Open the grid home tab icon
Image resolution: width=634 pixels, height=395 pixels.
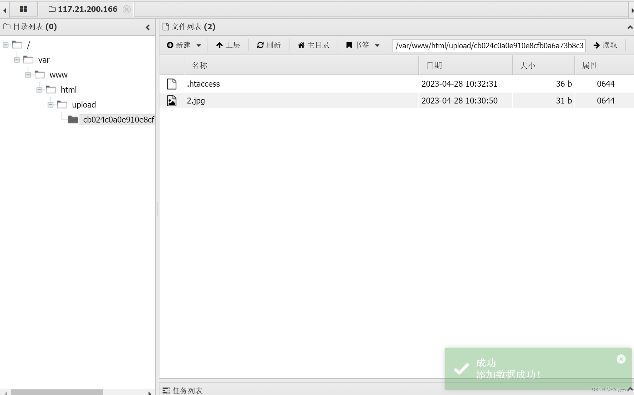coord(23,9)
